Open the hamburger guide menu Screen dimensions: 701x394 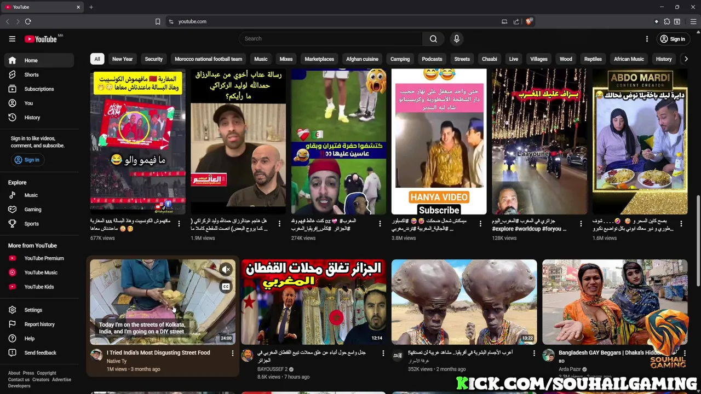pyautogui.click(x=12, y=39)
